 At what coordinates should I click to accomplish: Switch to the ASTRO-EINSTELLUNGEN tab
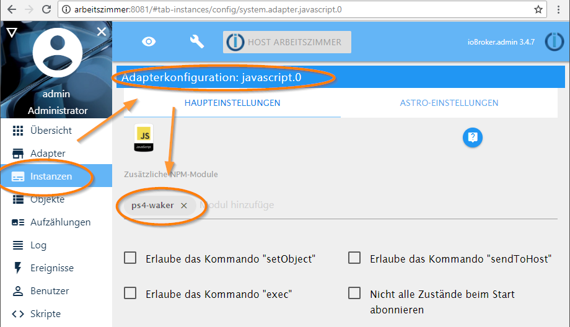click(x=449, y=103)
